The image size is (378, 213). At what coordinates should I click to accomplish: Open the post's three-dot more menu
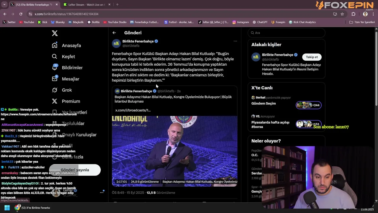[235, 41]
